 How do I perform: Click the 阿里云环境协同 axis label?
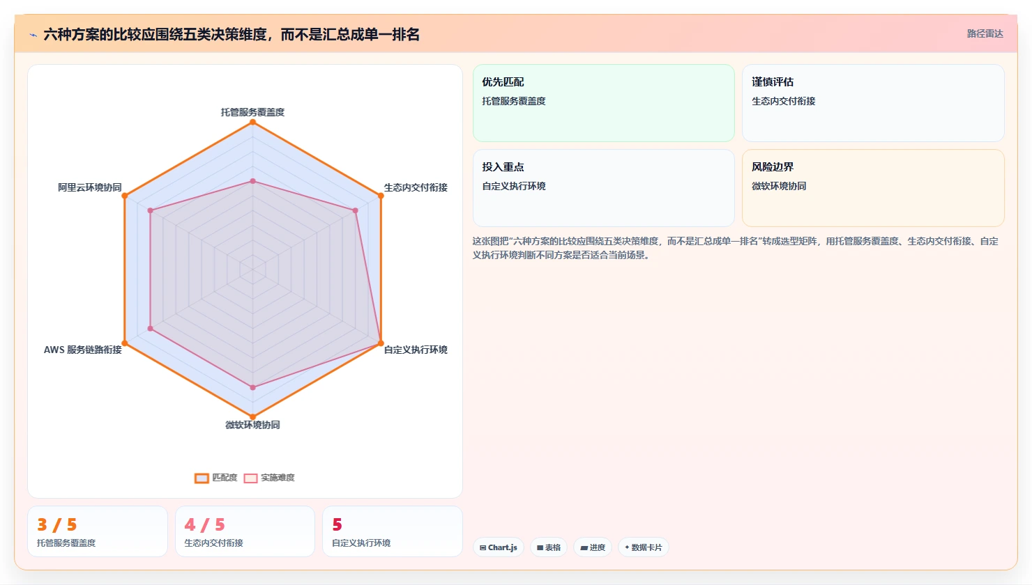pos(89,187)
